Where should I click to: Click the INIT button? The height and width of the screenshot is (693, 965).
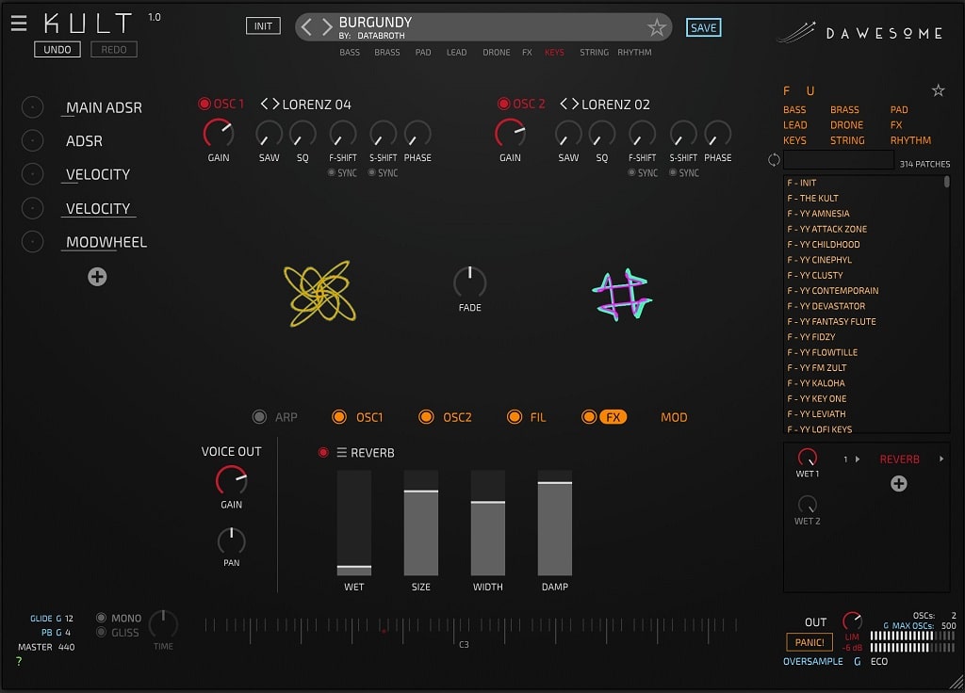coord(263,25)
